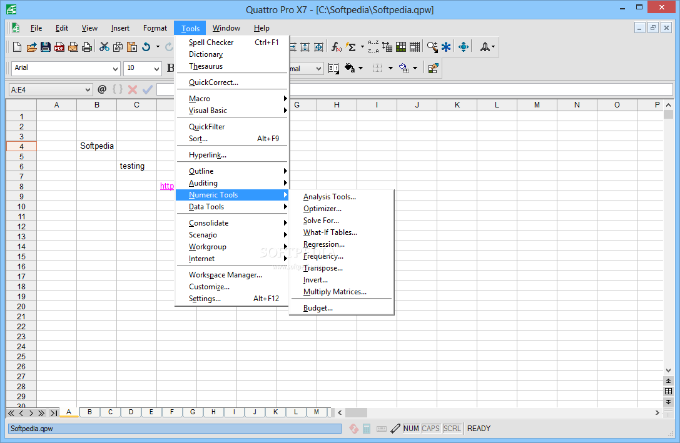Open the QuickSum function dropdown arrow
The height and width of the screenshot is (443, 680).
click(362, 47)
